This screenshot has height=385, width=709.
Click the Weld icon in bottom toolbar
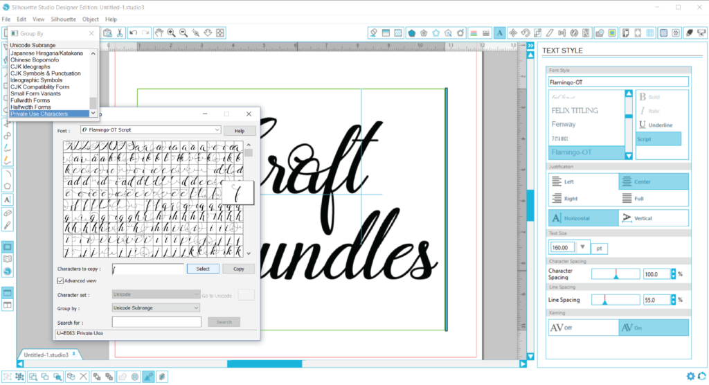[123, 377]
